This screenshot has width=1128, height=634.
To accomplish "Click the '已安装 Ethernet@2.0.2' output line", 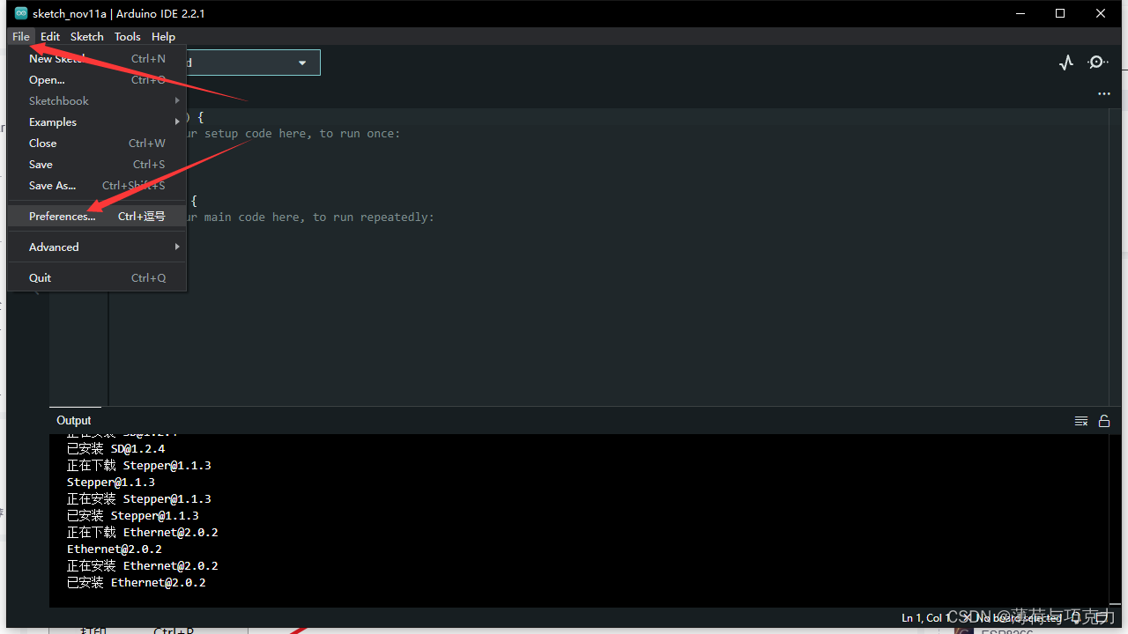I will 136,582.
